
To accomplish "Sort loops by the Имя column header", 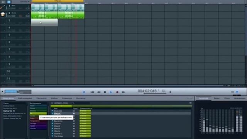I will (x=56, y=108).
